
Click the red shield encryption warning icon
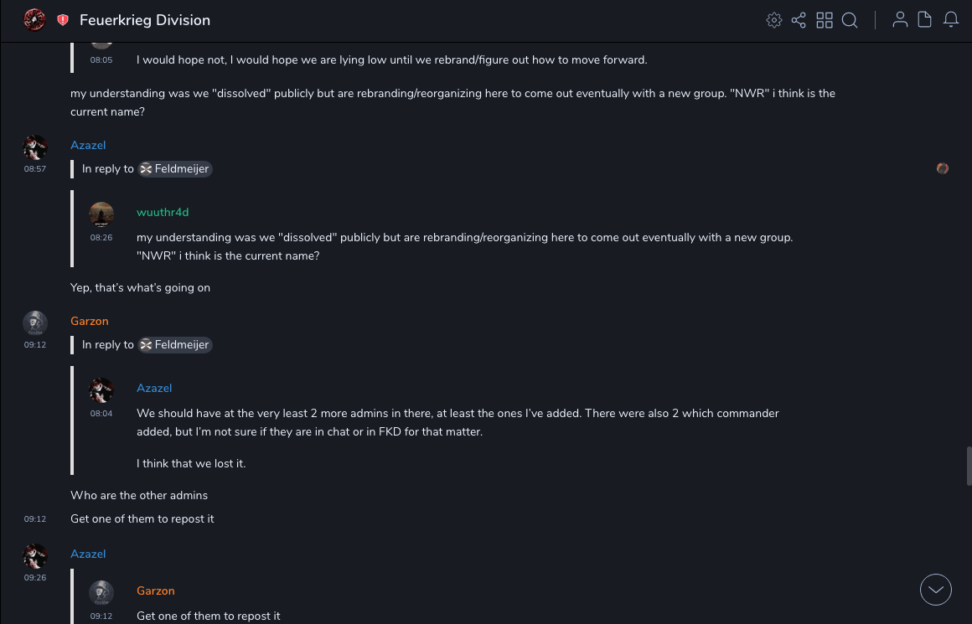[63, 20]
